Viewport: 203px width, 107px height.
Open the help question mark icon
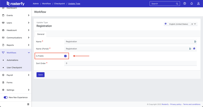pos(185,4)
